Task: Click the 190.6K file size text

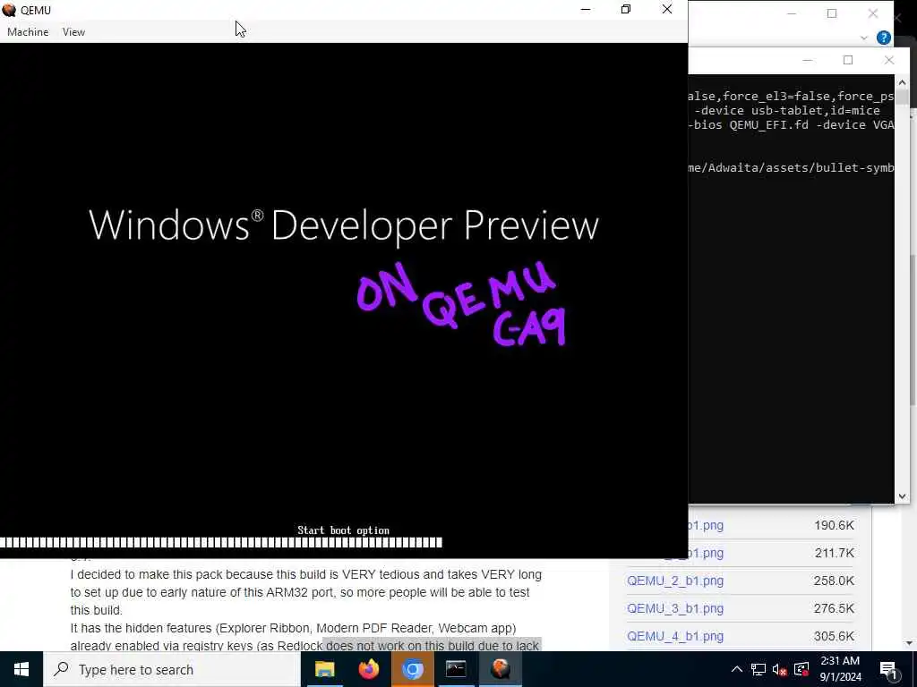Action: 834,525
